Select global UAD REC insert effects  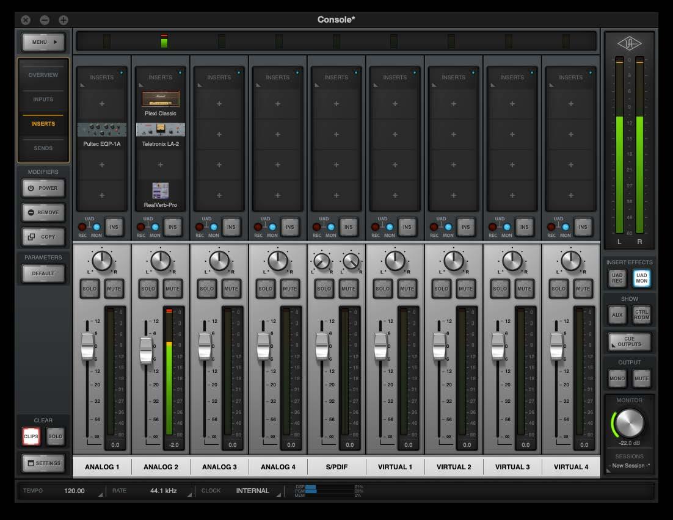(617, 278)
